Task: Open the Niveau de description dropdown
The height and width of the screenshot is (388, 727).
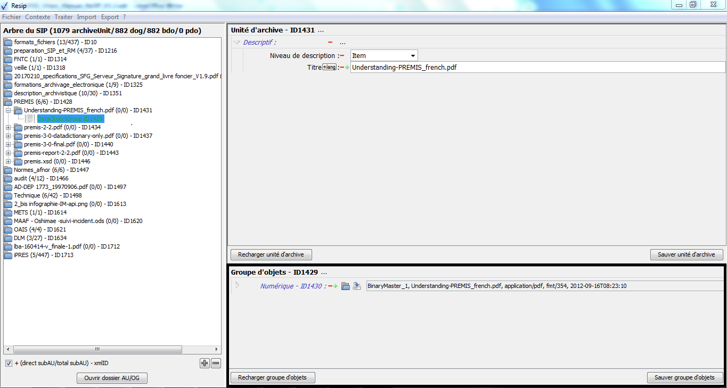Action: [413, 55]
